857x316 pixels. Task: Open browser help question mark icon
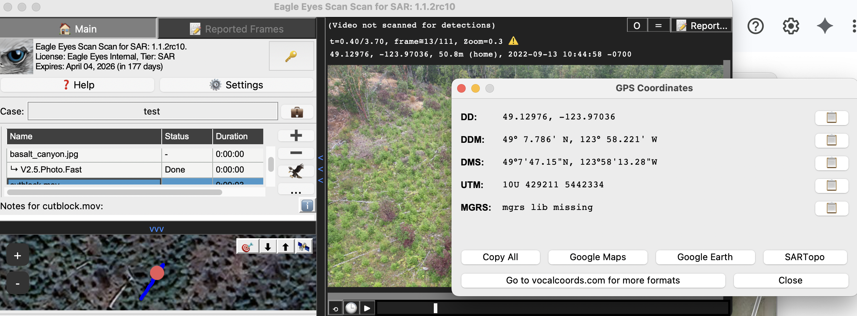[755, 26]
